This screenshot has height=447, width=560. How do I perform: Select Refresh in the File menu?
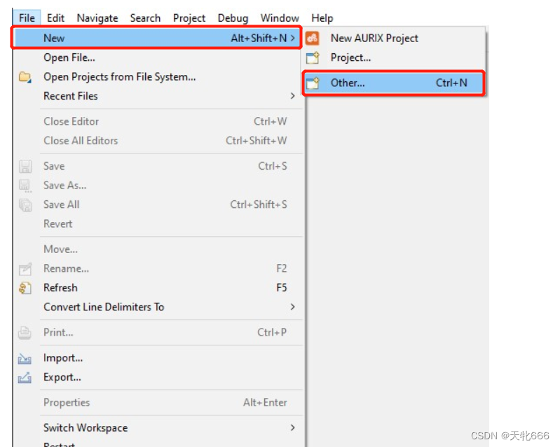(x=158, y=288)
